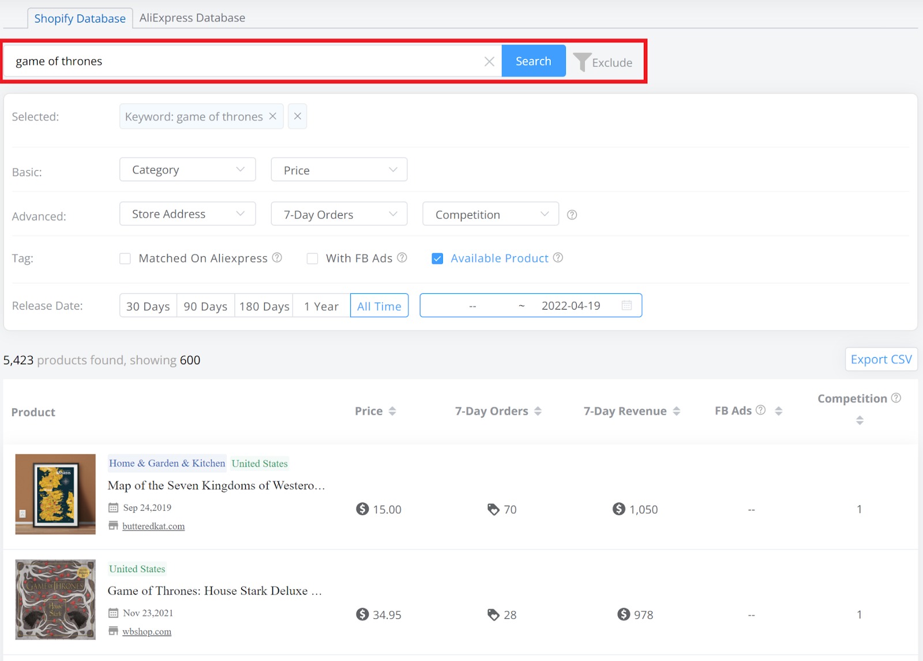Click the FB Ads column help icon
Image resolution: width=923 pixels, height=661 pixels.
point(760,410)
